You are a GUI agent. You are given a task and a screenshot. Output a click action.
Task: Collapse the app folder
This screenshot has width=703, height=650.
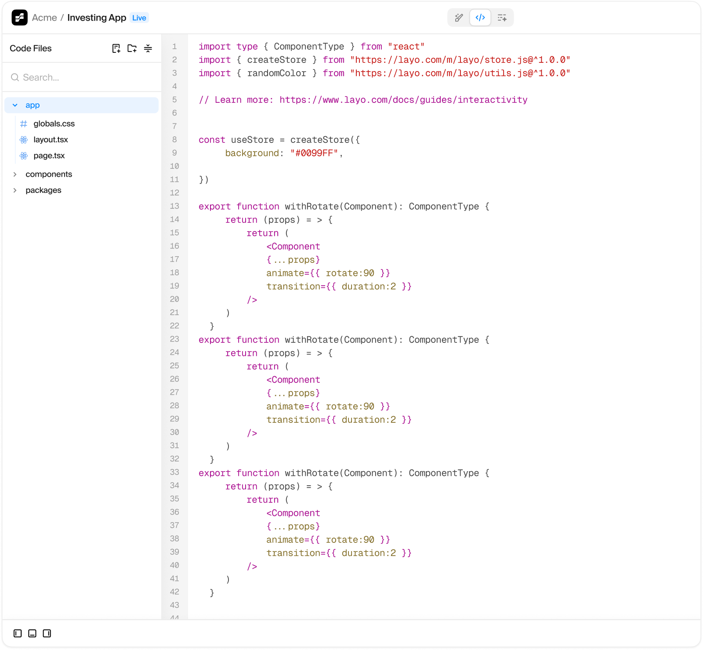15,105
